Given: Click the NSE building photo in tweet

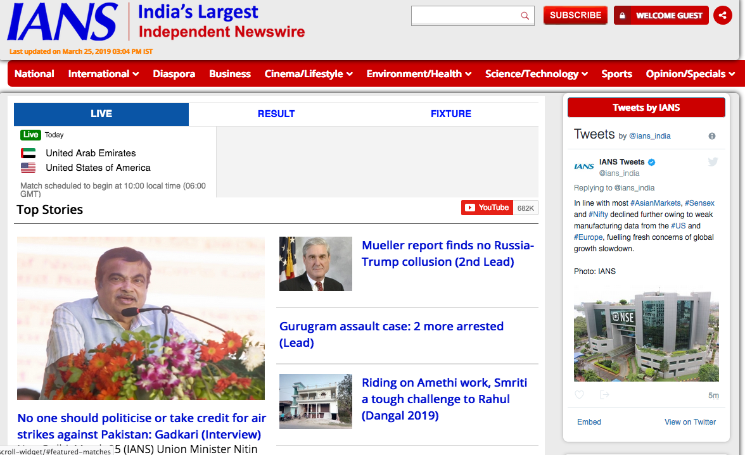Looking at the screenshot, I should (x=646, y=334).
